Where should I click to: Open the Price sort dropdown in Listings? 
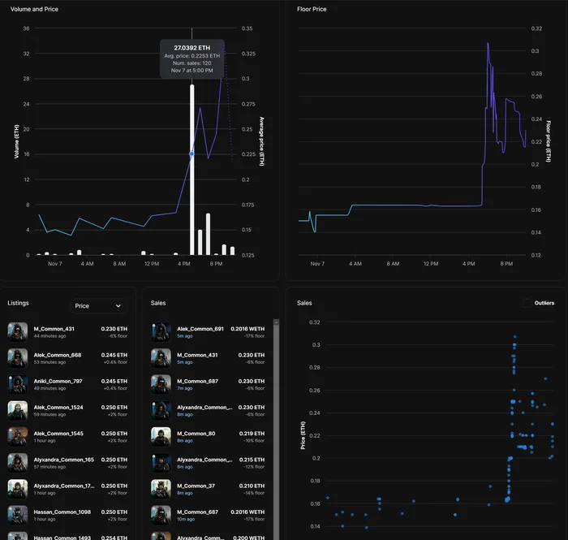[x=98, y=306]
